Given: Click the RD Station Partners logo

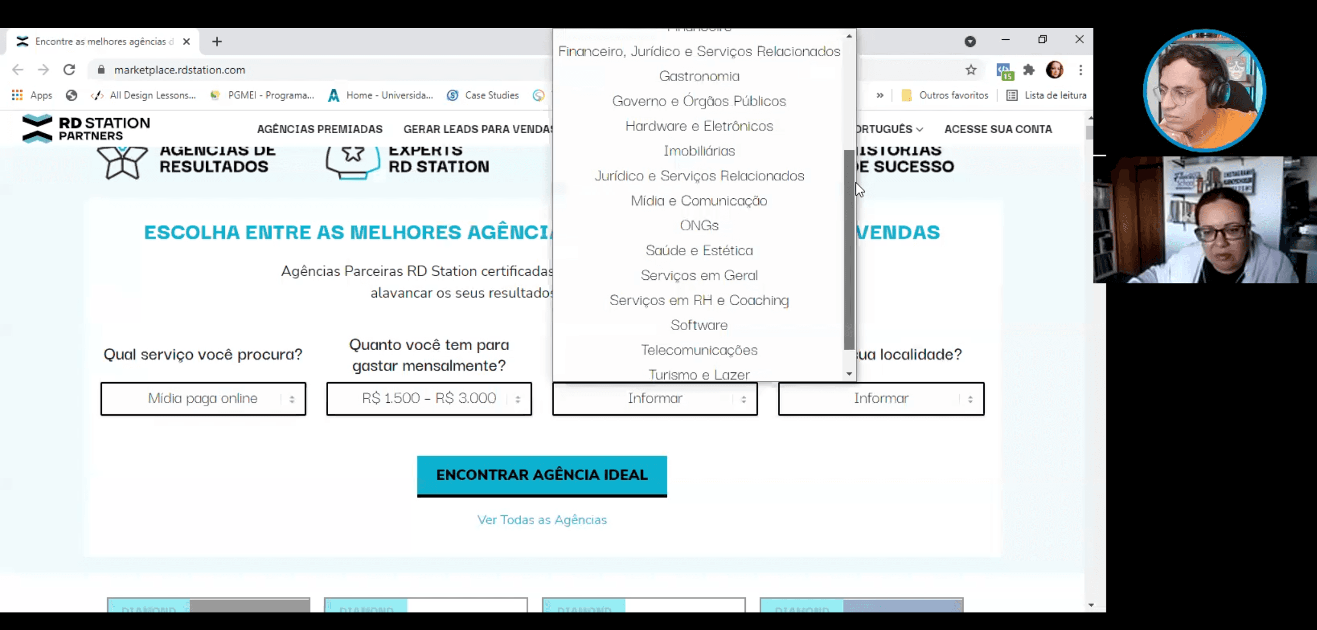Looking at the screenshot, I should click(x=86, y=128).
